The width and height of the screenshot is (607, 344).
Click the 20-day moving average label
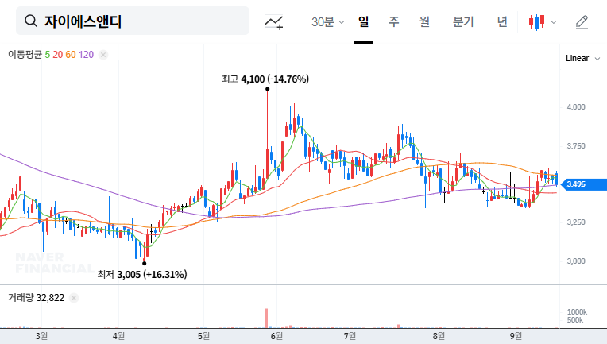tap(58, 55)
